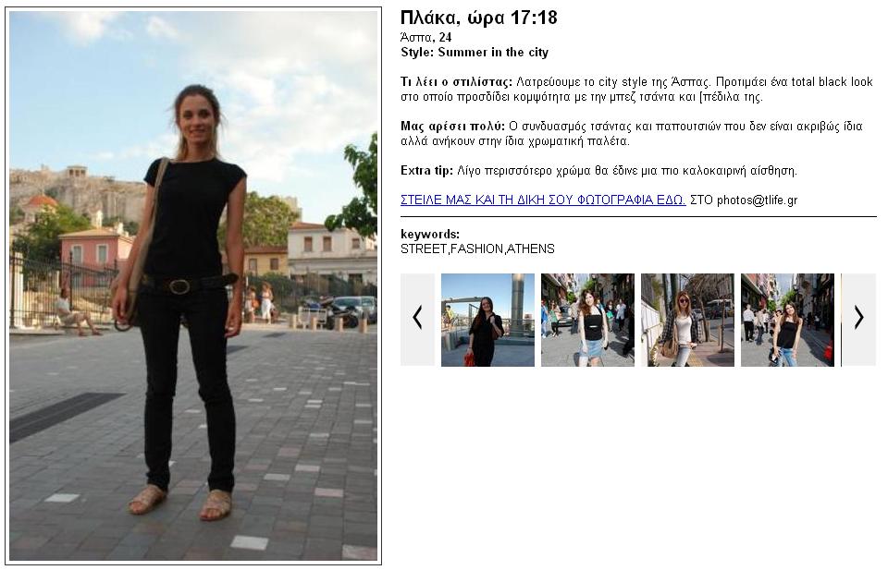Select the FASHION keyword
888x570 pixels.
[x=476, y=249]
